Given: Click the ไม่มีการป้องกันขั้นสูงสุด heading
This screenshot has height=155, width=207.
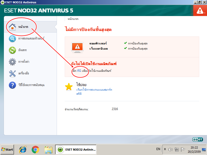Looking at the screenshot, I should [88, 29].
